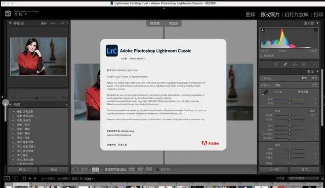Adjust the 对比度 contrast slider handle

point(289,120)
